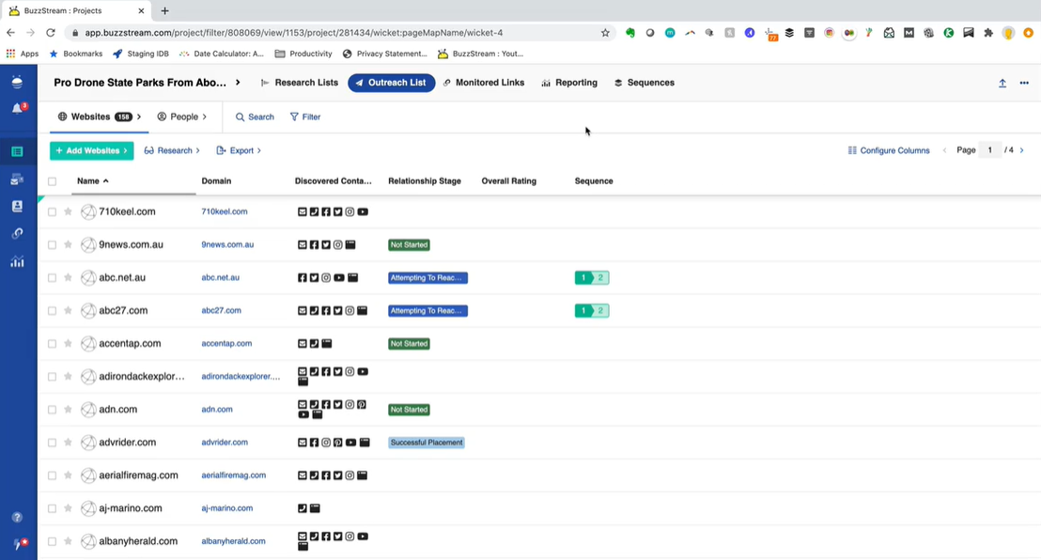This screenshot has width=1041, height=560.
Task: Expand the Add Websites dropdown
Action: (x=91, y=150)
